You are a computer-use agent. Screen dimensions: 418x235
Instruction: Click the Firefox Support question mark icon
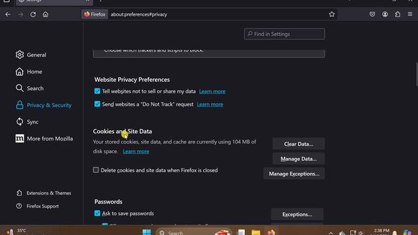click(x=19, y=206)
